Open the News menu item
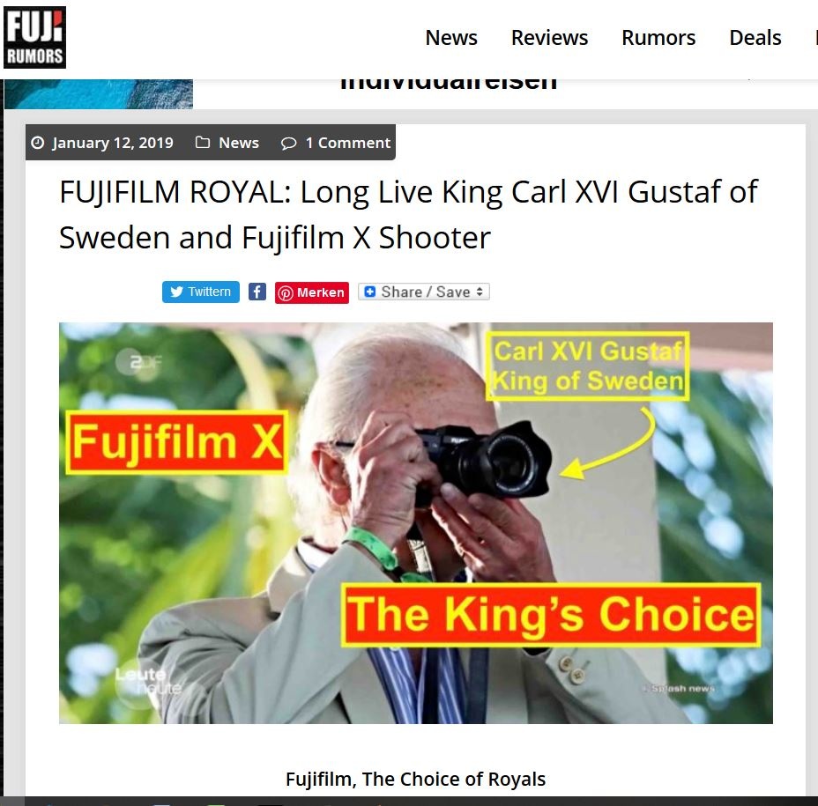Viewport: 818px width, 806px height. [451, 38]
